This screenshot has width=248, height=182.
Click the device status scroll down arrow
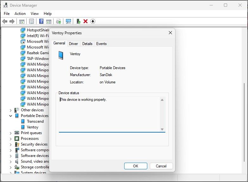coord(162,129)
